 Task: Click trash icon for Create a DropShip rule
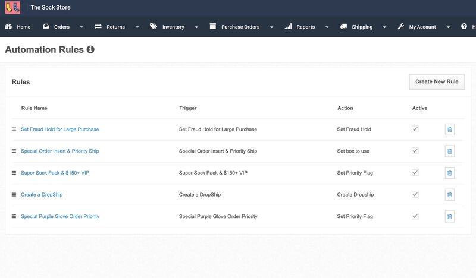tap(449, 195)
